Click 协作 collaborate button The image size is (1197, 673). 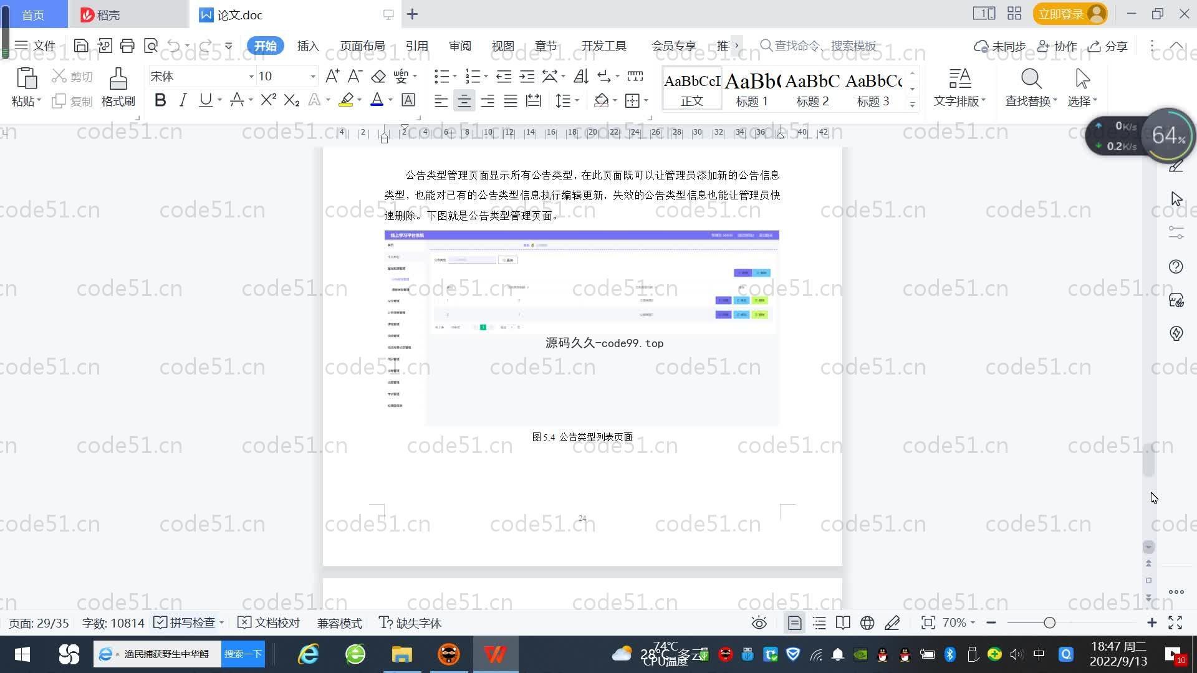(x=1057, y=45)
